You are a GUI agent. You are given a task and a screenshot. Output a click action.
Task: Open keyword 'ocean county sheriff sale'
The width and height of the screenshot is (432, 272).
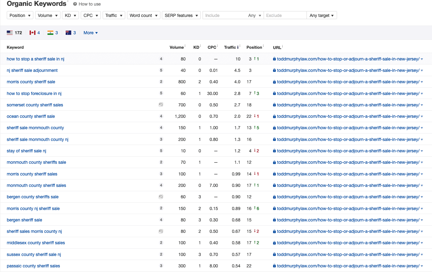pyautogui.click(x=31, y=116)
